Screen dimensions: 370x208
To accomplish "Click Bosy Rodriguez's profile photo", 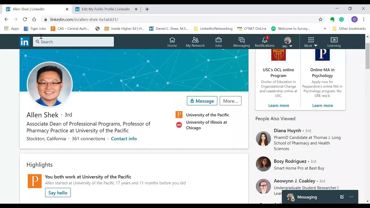I will [x=263, y=164].
